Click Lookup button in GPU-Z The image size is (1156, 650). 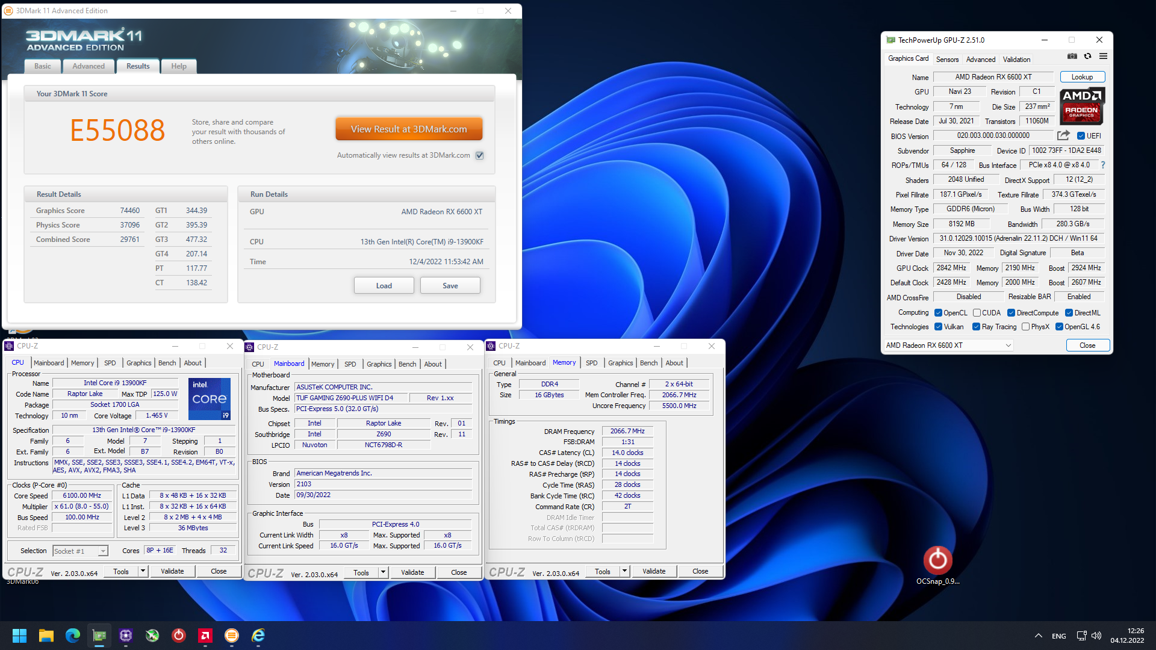pos(1082,77)
